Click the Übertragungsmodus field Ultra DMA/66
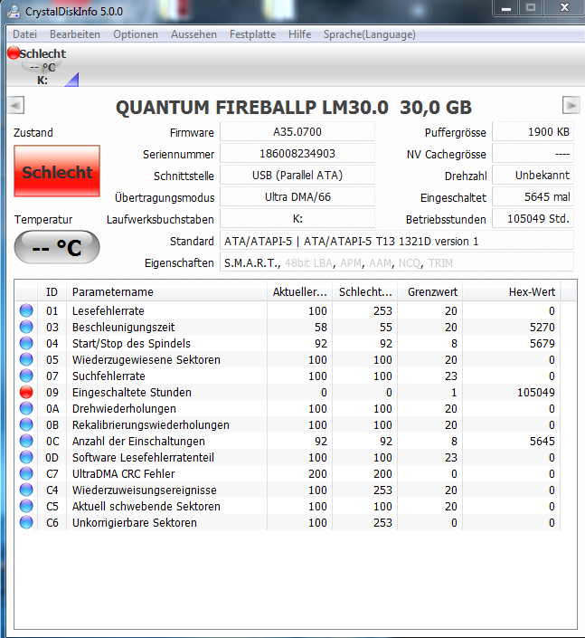The height and width of the screenshot is (638, 585). tap(297, 197)
